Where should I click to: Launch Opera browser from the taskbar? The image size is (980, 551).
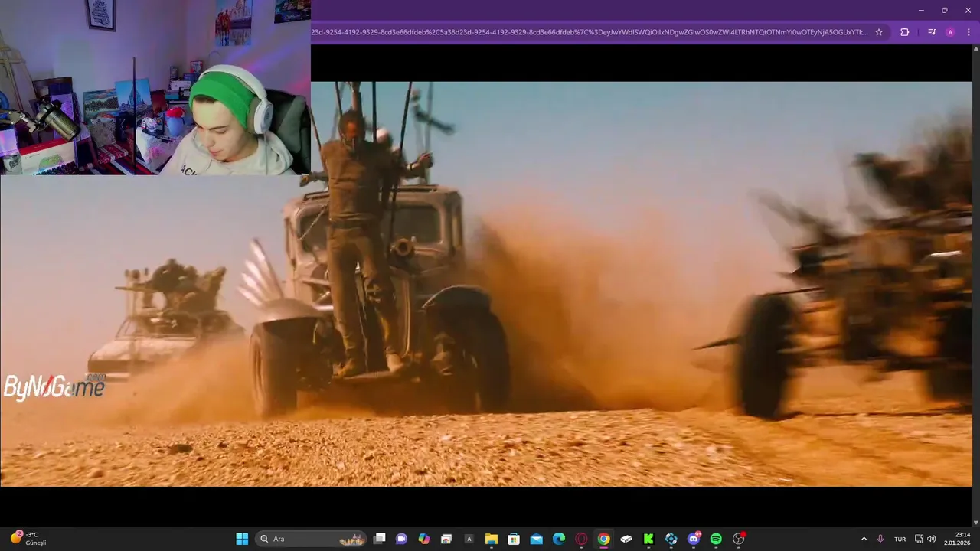(581, 539)
